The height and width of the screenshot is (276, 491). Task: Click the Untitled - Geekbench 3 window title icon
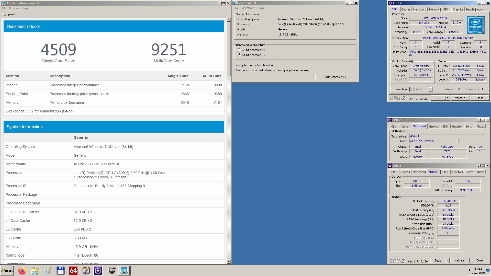click(x=3, y=3)
